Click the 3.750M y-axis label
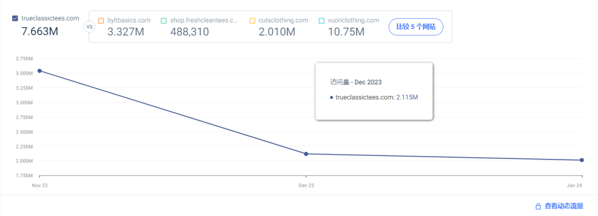Image resolution: width=598 pixels, height=216 pixels. [x=23, y=58]
